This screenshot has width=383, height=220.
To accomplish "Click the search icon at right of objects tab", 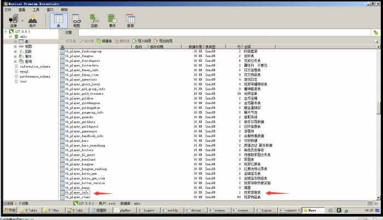I will coord(376,40).
